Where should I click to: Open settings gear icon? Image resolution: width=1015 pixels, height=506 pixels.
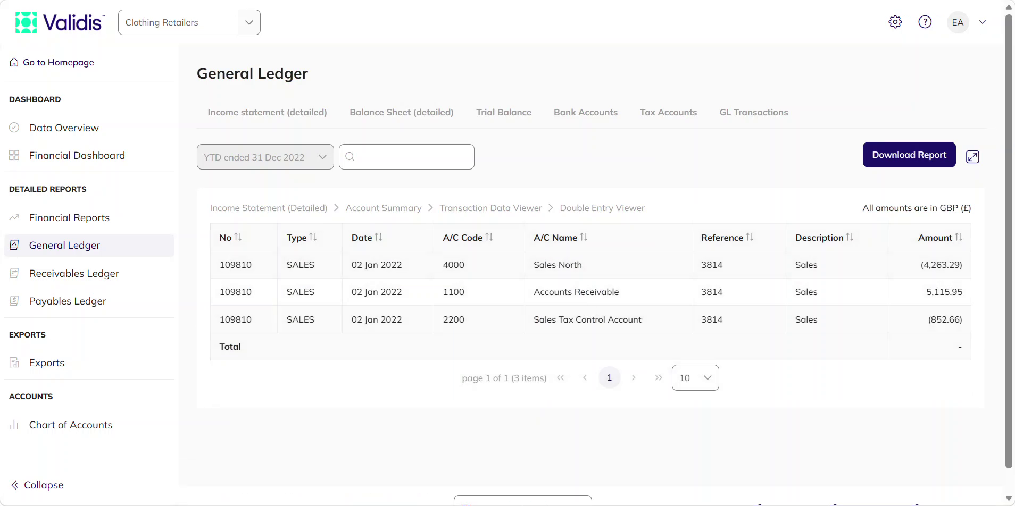point(895,22)
